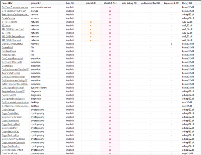Viewport: 201px width, 155px height.
Task: Open the FindNextFileA link
Action: click(x=9, y=51)
